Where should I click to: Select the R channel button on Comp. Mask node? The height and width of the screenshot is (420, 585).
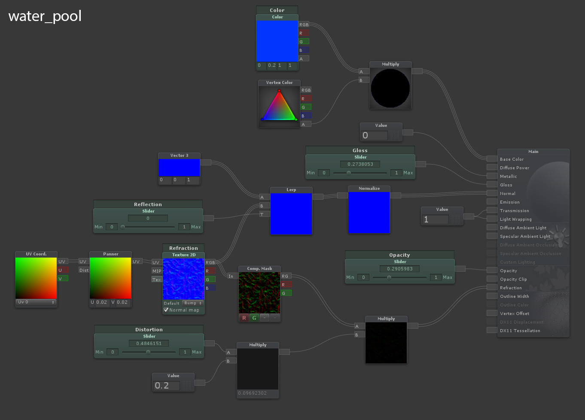244,318
